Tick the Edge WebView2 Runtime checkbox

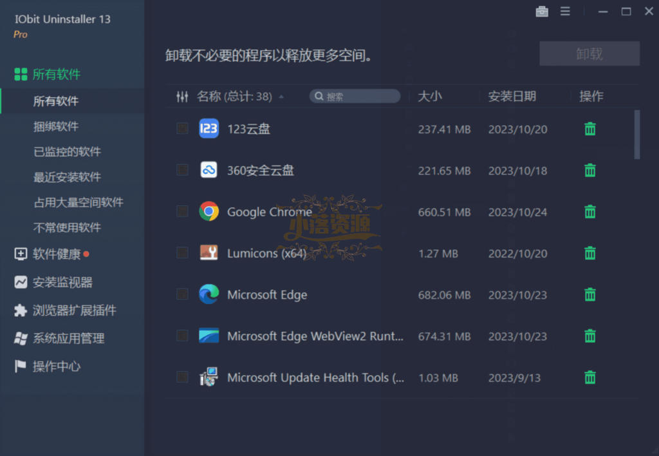point(182,336)
